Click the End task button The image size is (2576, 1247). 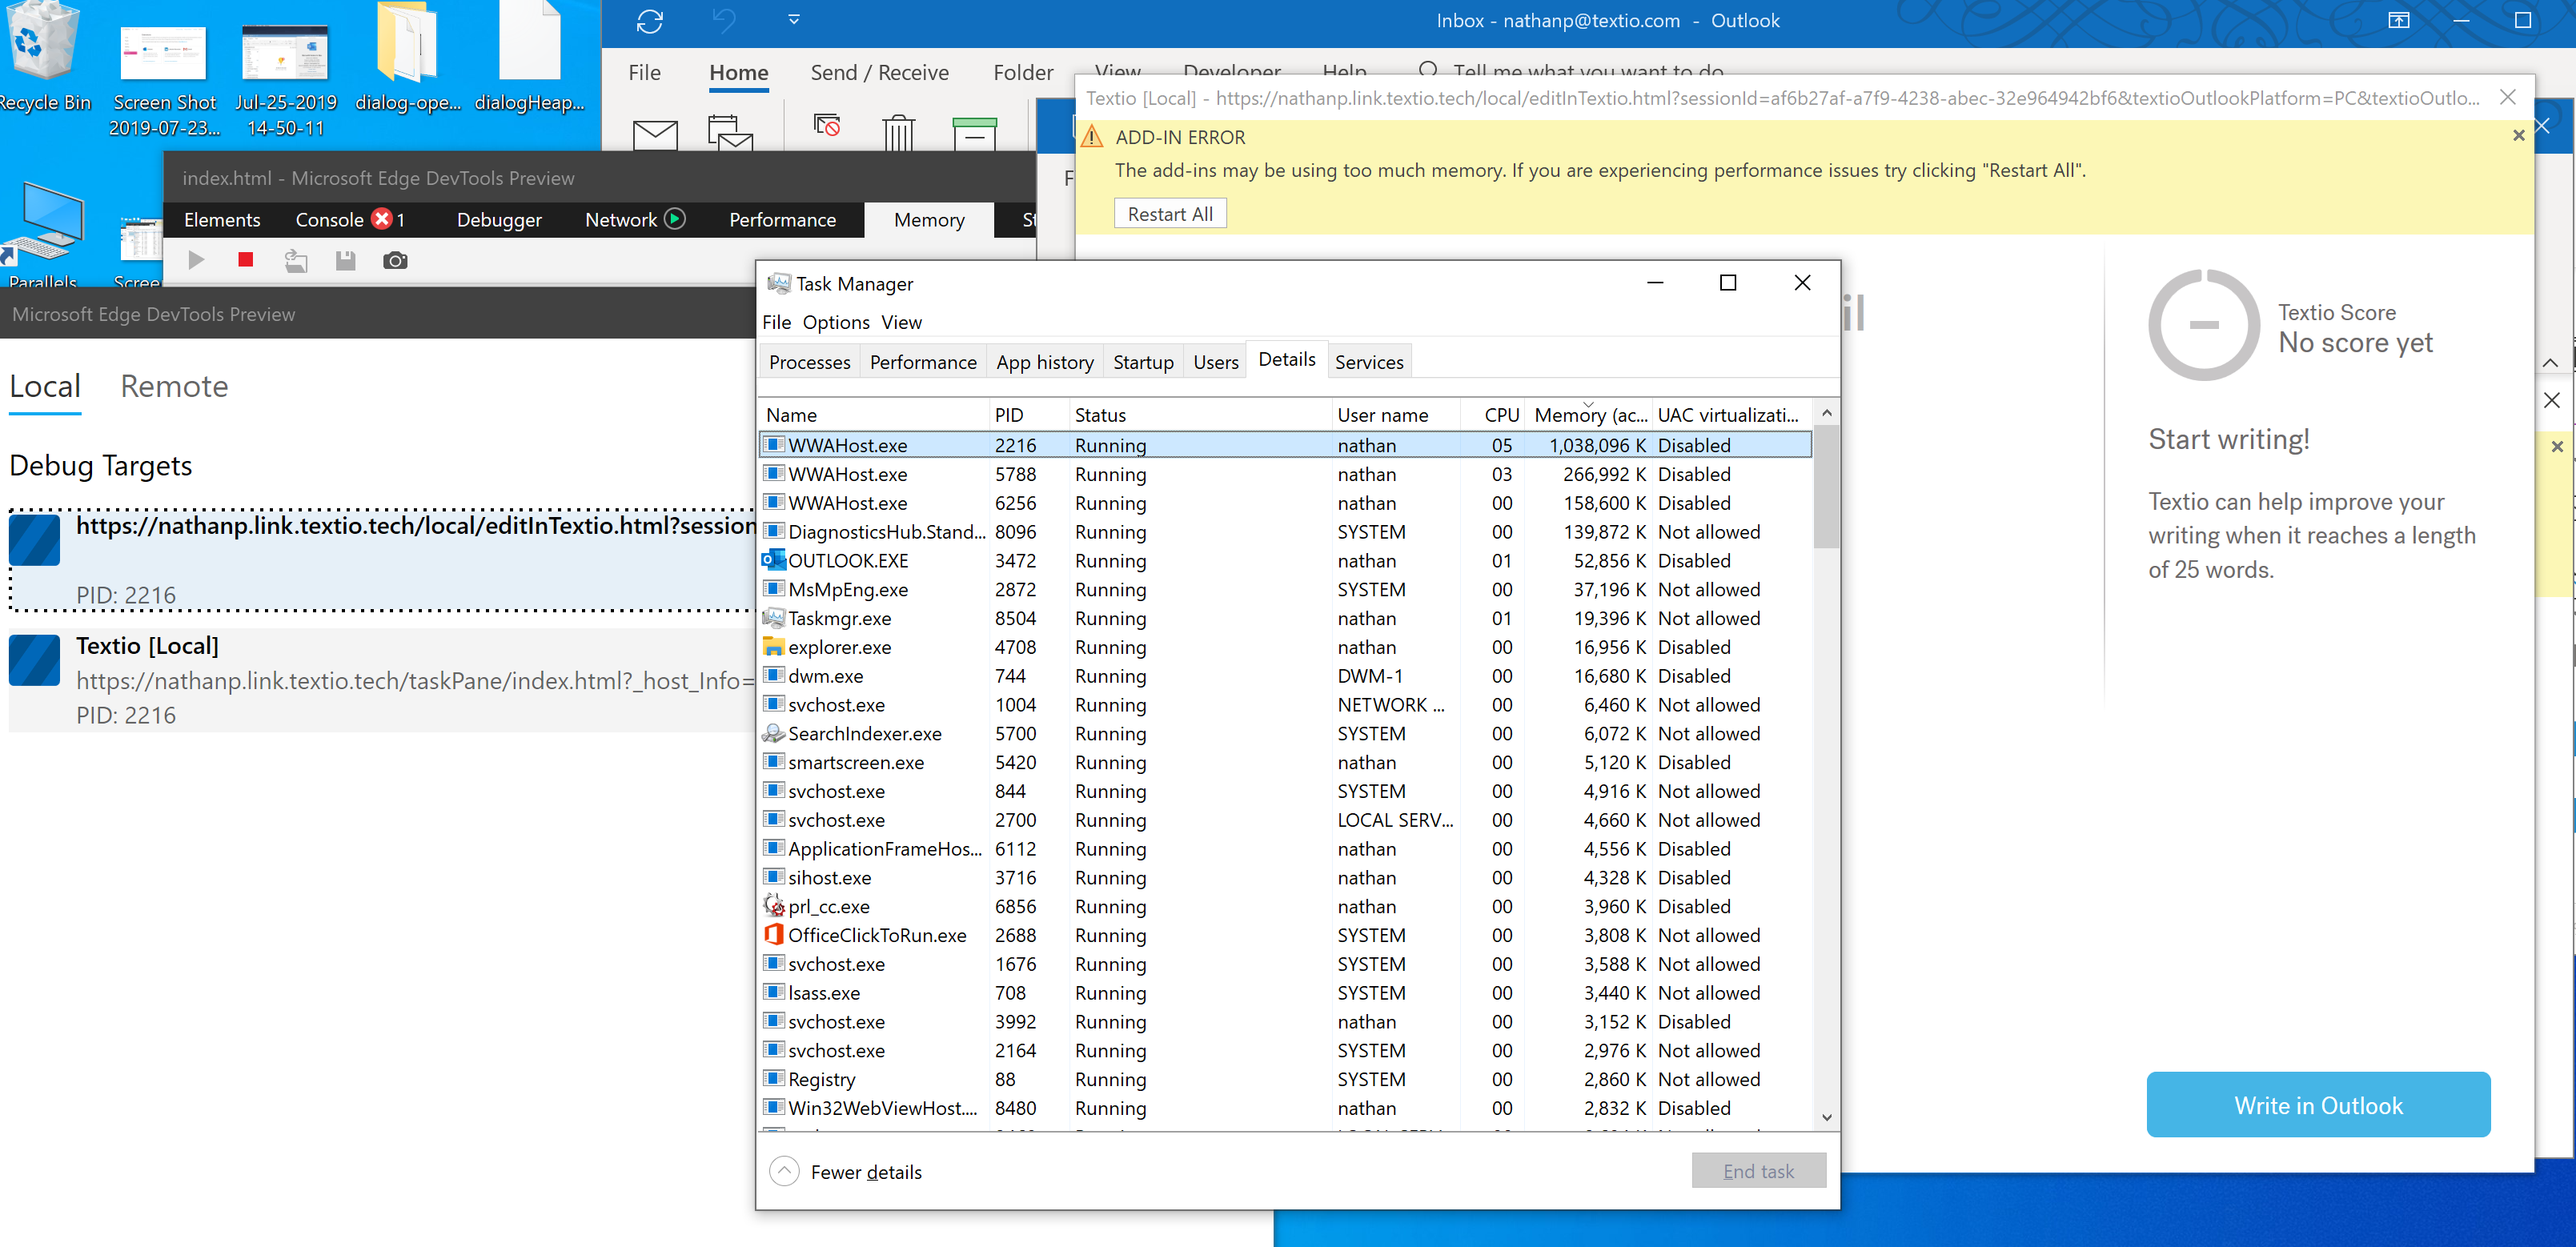(x=1758, y=1171)
